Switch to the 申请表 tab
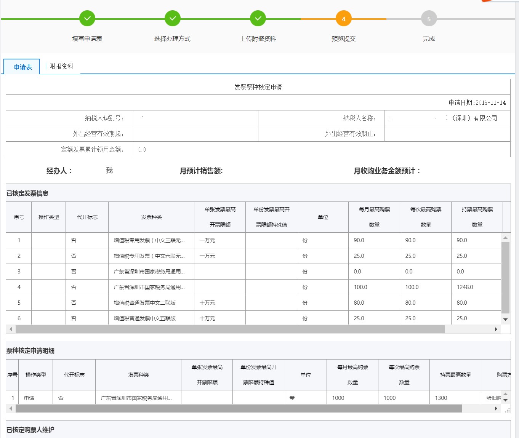This screenshot has height=438, width=519. point(23,67)
